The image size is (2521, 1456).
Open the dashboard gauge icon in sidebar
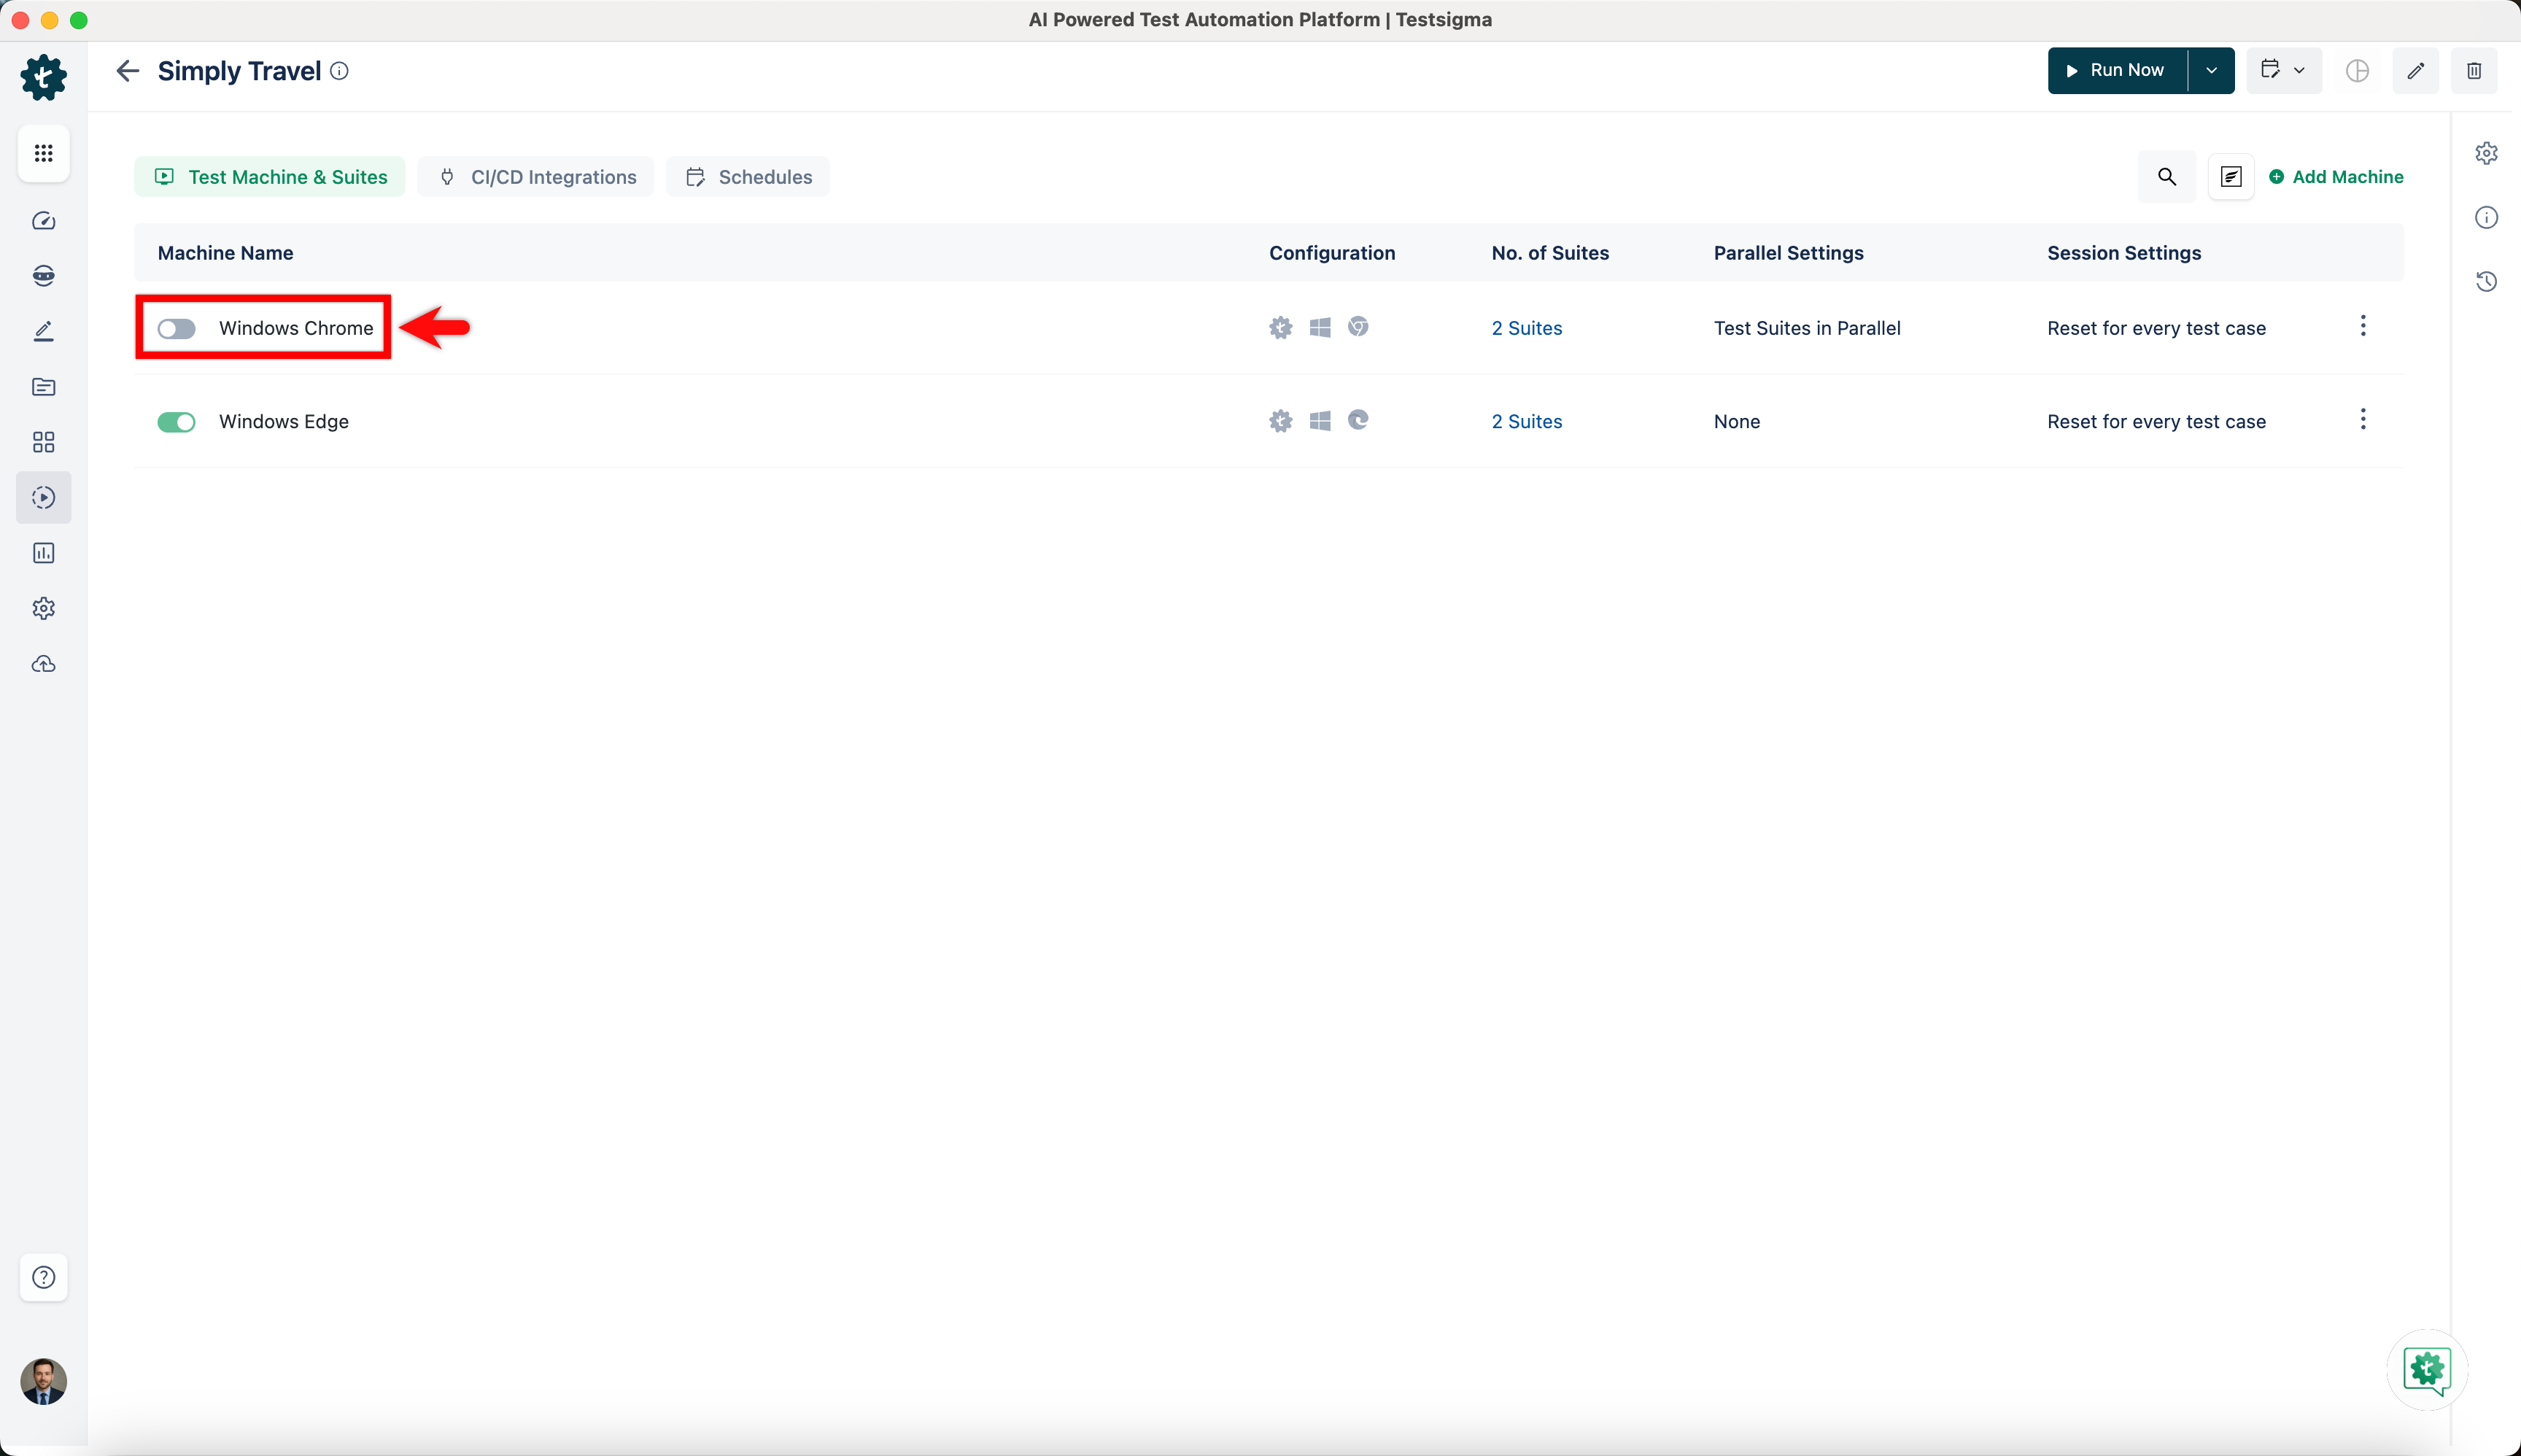pos(43,221)
